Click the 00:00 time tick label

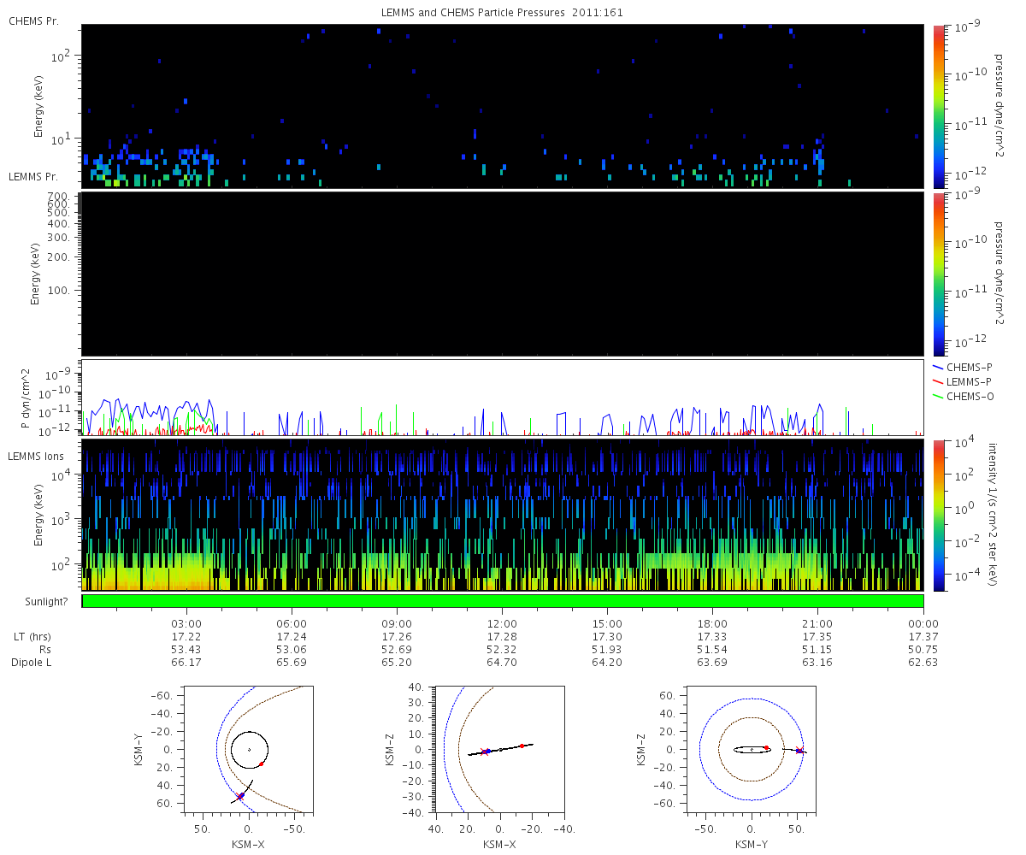click(923, 624)
